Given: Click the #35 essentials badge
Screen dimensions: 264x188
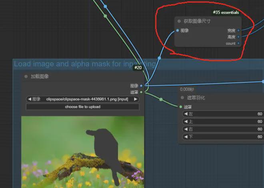Looking at the screenshot, I should point(226,12).
